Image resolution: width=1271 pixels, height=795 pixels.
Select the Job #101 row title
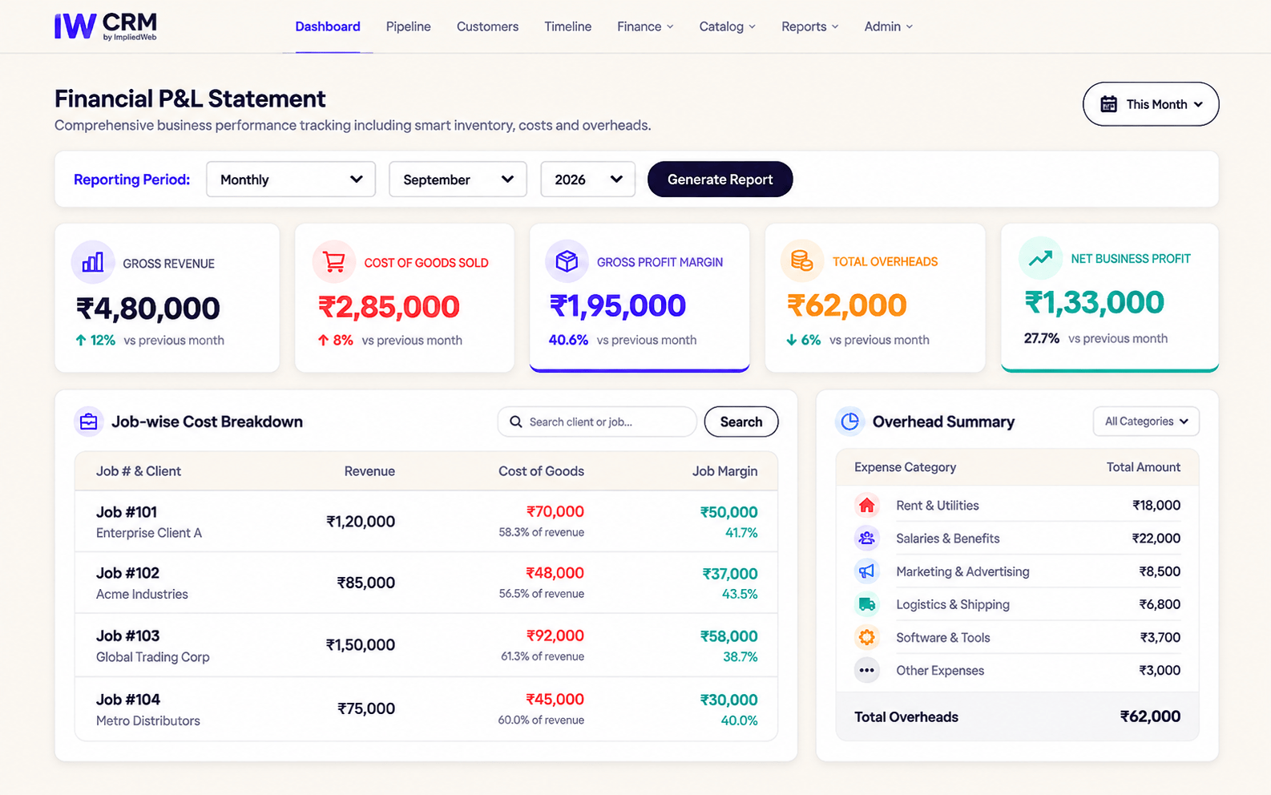click(x=127, y=512)
